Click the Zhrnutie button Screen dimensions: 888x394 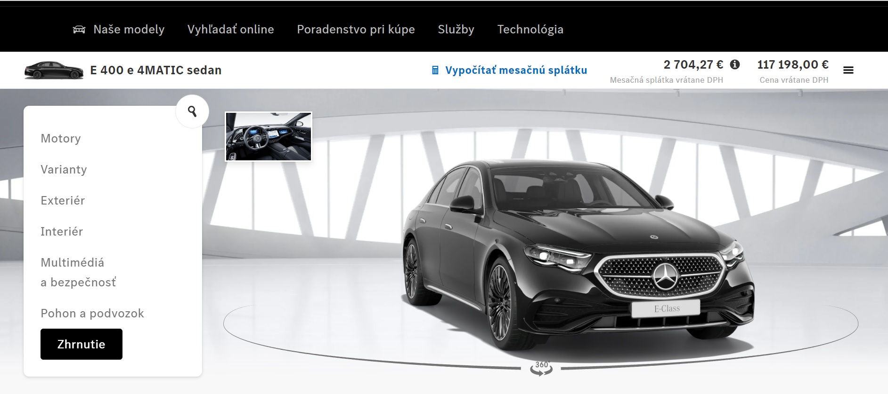[x=81, y=344]
